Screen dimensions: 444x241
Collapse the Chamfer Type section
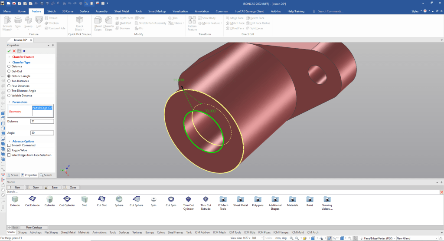click(10, 63)
